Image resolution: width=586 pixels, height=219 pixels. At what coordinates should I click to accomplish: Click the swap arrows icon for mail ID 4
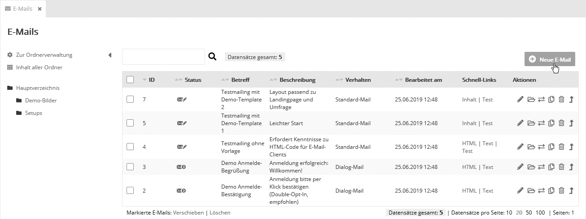542,147
